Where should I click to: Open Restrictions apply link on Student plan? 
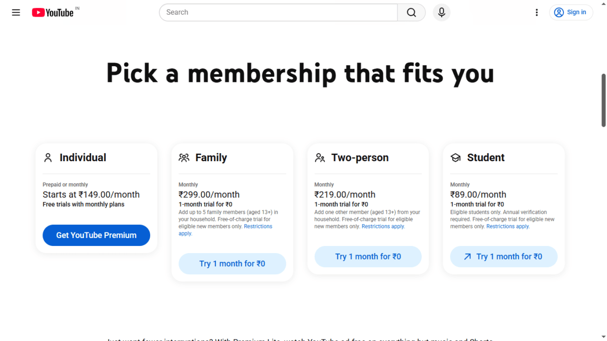point(507,226)
